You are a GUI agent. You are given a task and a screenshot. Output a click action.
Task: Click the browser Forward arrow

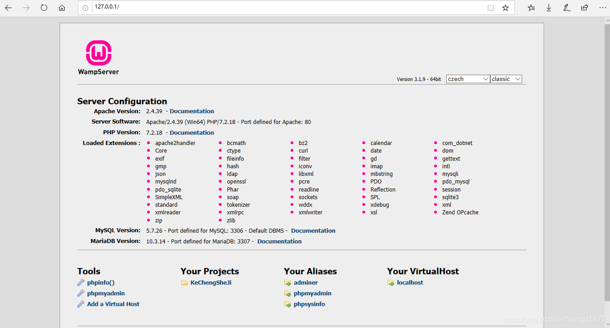coord(26,8)
